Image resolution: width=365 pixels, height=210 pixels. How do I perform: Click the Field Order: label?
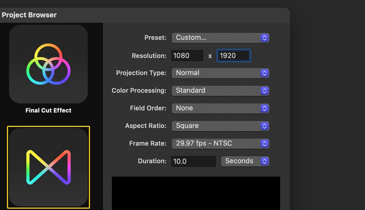point(148,108)
